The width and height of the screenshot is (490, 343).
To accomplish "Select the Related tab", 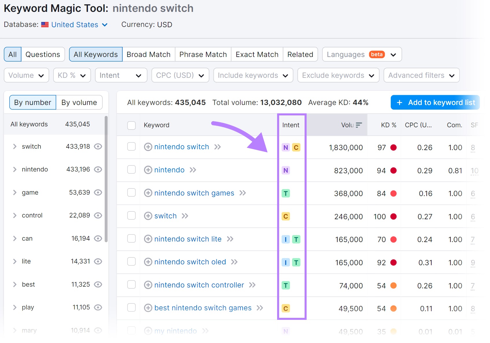I will [x=300, y=55].
